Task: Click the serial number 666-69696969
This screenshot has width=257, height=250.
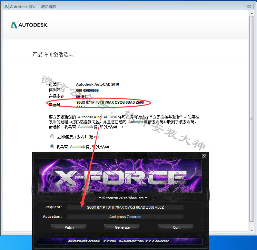Action: [x=87, y=90]
